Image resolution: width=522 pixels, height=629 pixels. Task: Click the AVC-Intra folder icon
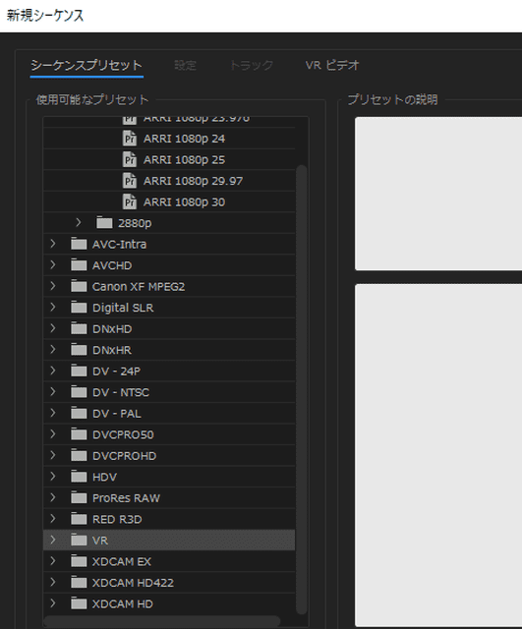tap(79, 244)
